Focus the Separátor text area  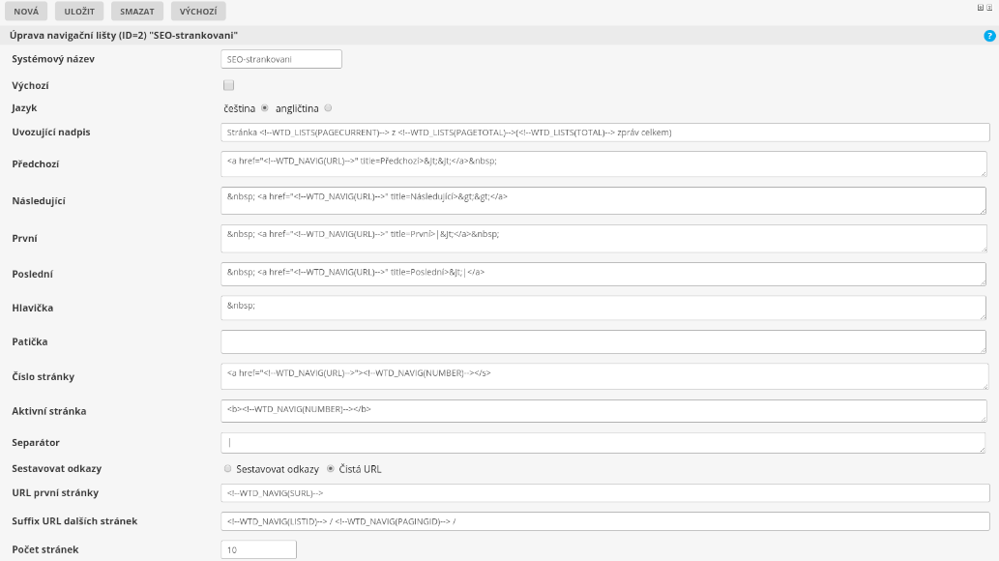604,443
